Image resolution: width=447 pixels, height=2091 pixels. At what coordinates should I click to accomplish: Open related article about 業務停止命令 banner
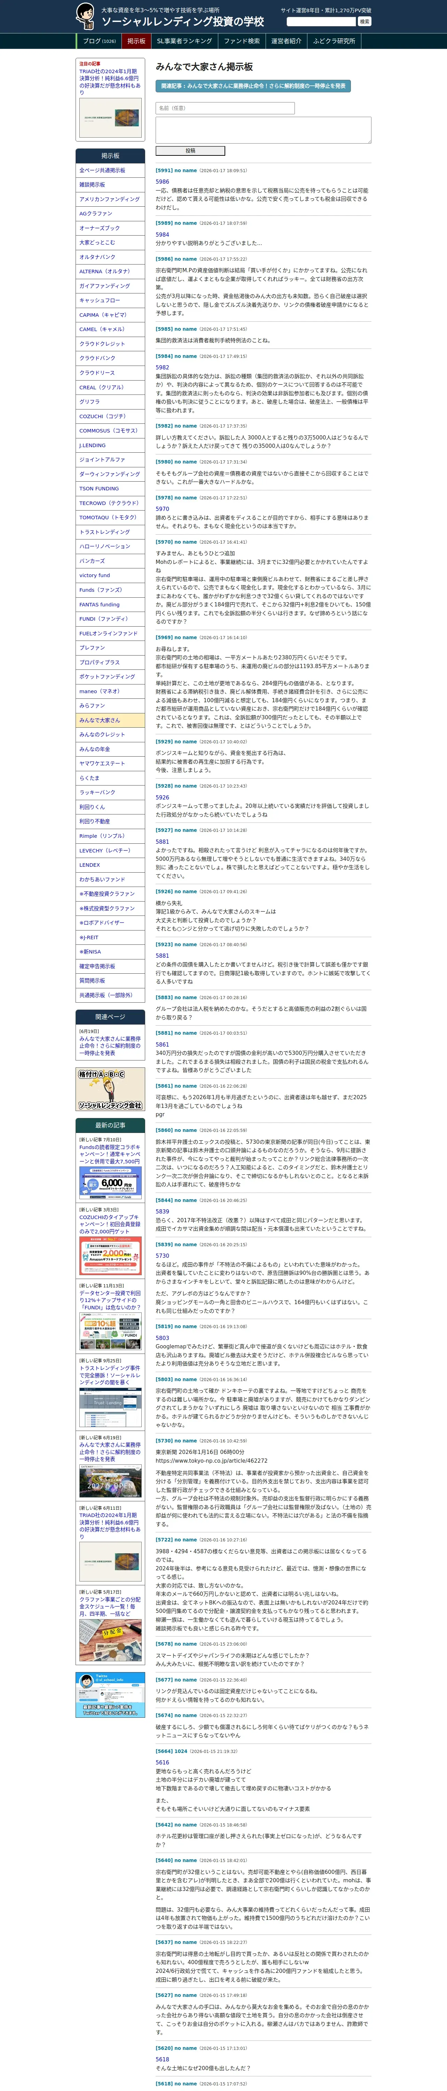[253, 86]
